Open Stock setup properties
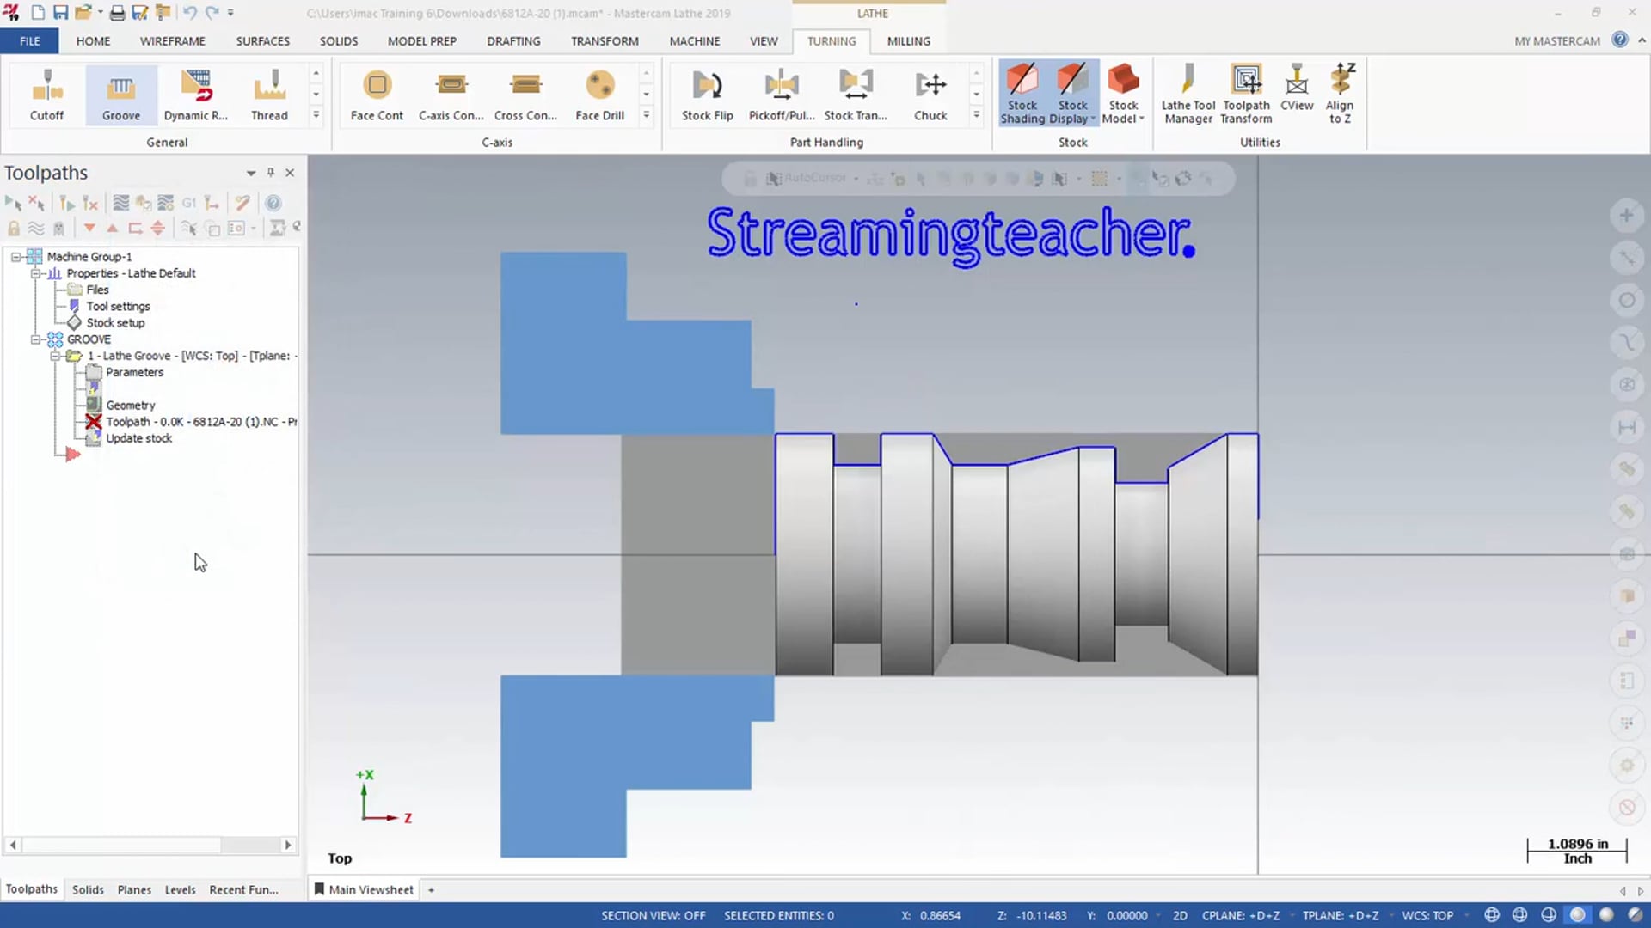Viewport: 1651px width, 928px height. tap(115, 323)
